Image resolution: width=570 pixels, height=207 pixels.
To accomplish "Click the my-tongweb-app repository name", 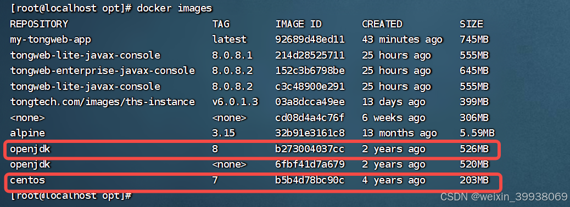I will point(51,39).
